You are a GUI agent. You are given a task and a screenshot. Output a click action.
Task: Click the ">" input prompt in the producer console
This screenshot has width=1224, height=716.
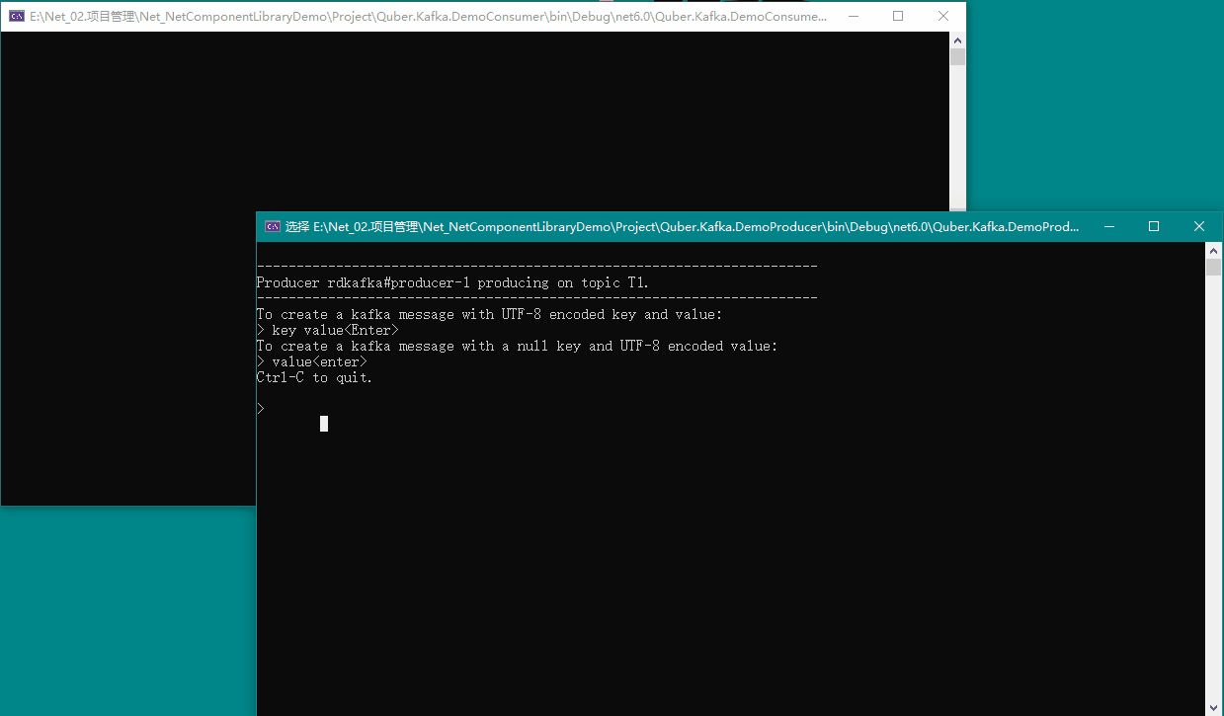(x=261, y=409)
